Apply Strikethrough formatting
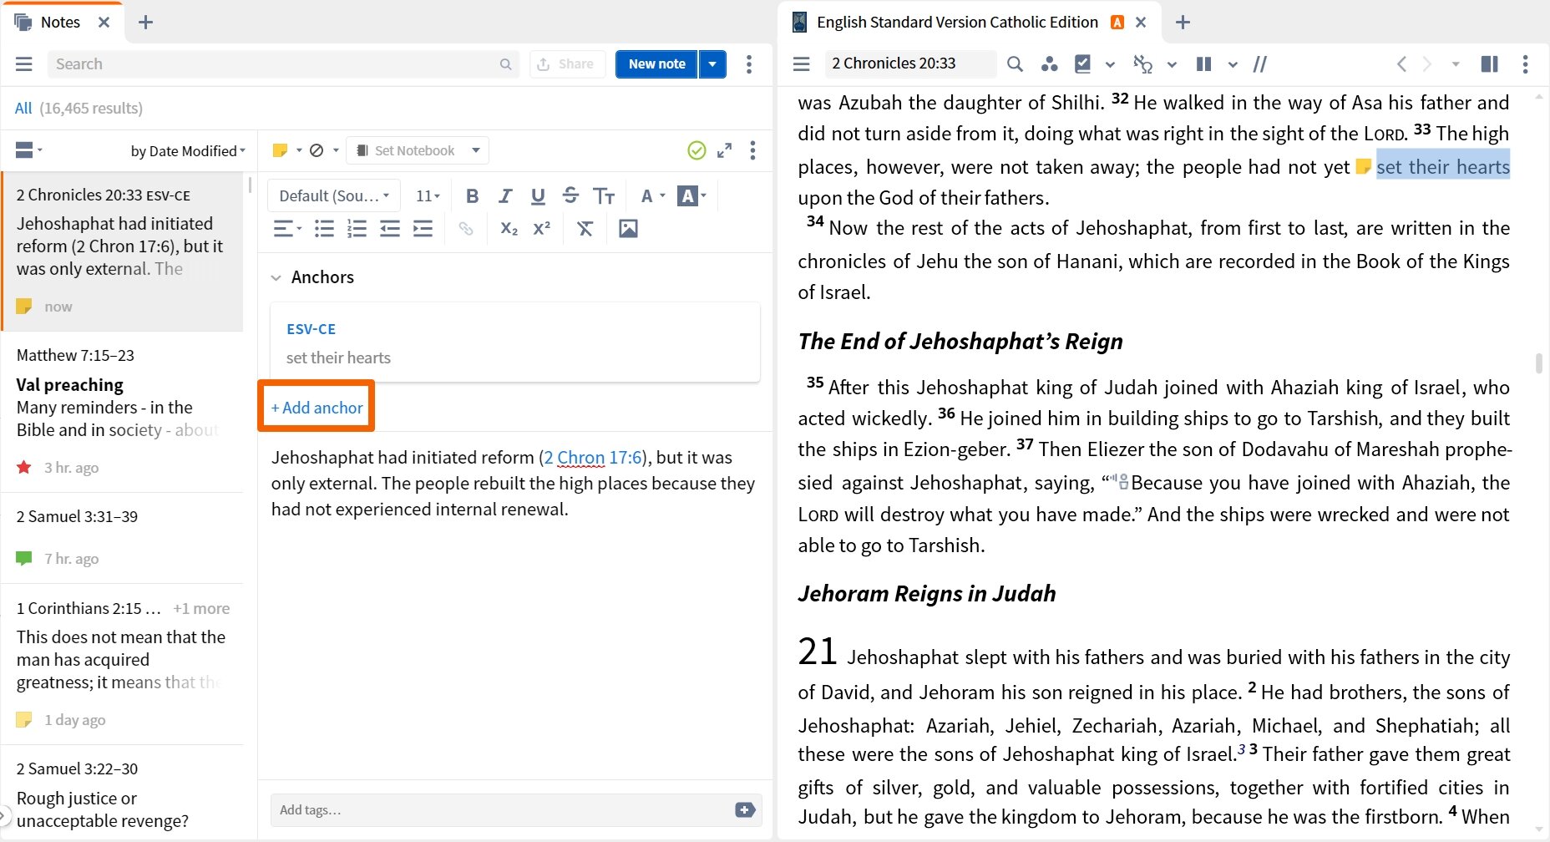The width and height of the screenshot is (1550, 842). pyautogui.click(x=570, y=196)
